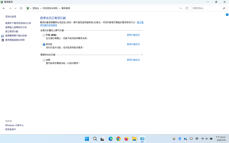Click the 中 input method indicator
Image resolution: width=229 pixels, height=143 pixels.
197,139
